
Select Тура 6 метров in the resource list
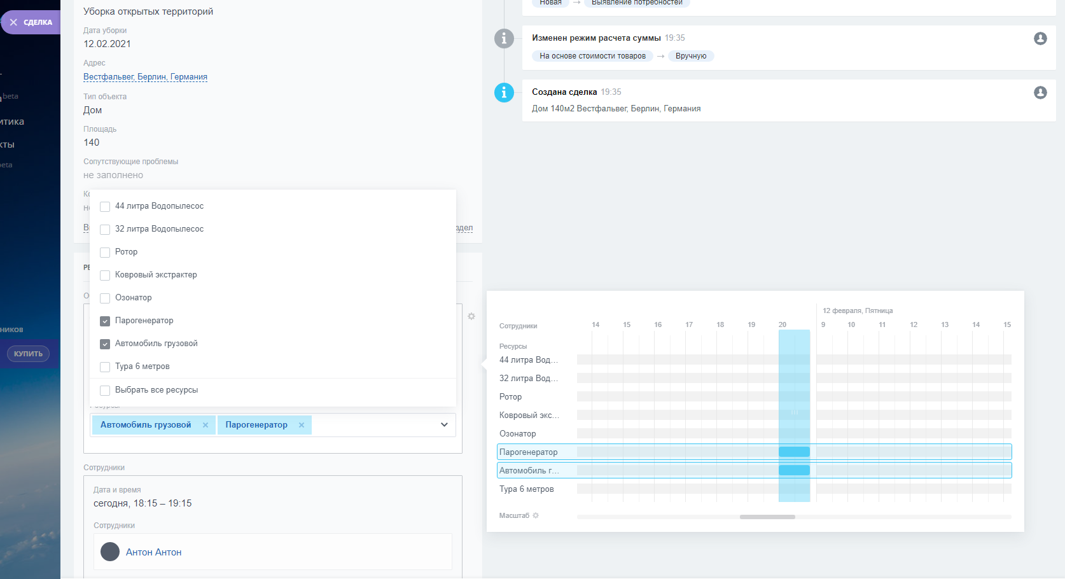pyautogui.click(x=106, y=367)
